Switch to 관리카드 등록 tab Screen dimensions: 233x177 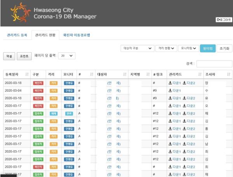17,35
